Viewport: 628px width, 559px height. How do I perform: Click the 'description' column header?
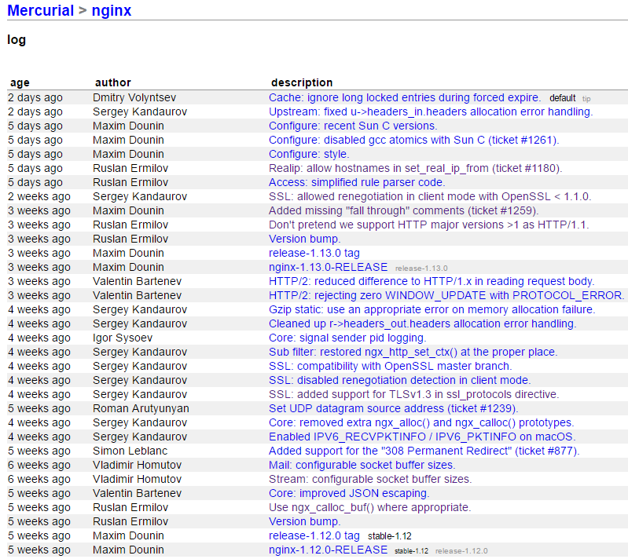pyautogui.click(x=302, y=82)
